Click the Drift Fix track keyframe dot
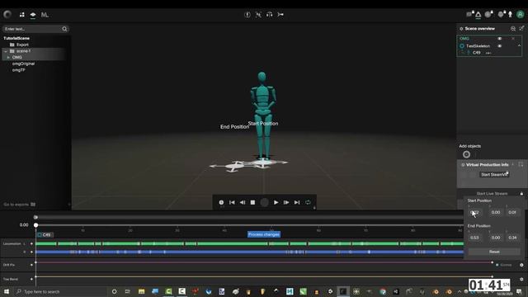 31,265
